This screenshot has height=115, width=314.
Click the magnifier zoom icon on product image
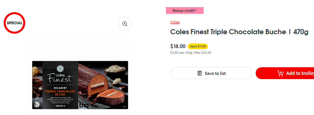125,24
